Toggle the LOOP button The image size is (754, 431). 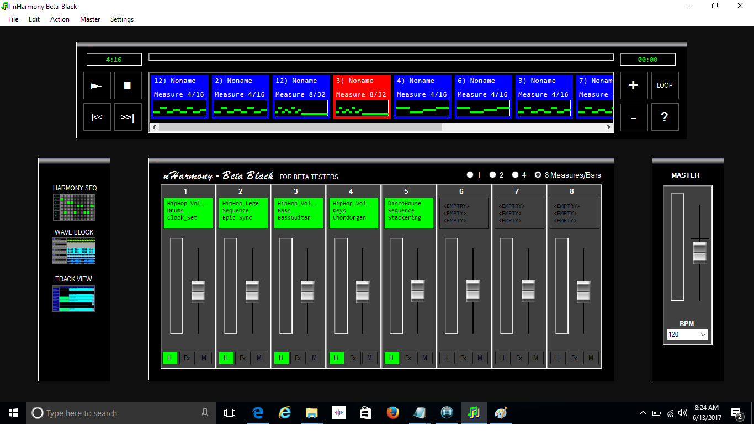pyautogui.click(x=665, y=86)
